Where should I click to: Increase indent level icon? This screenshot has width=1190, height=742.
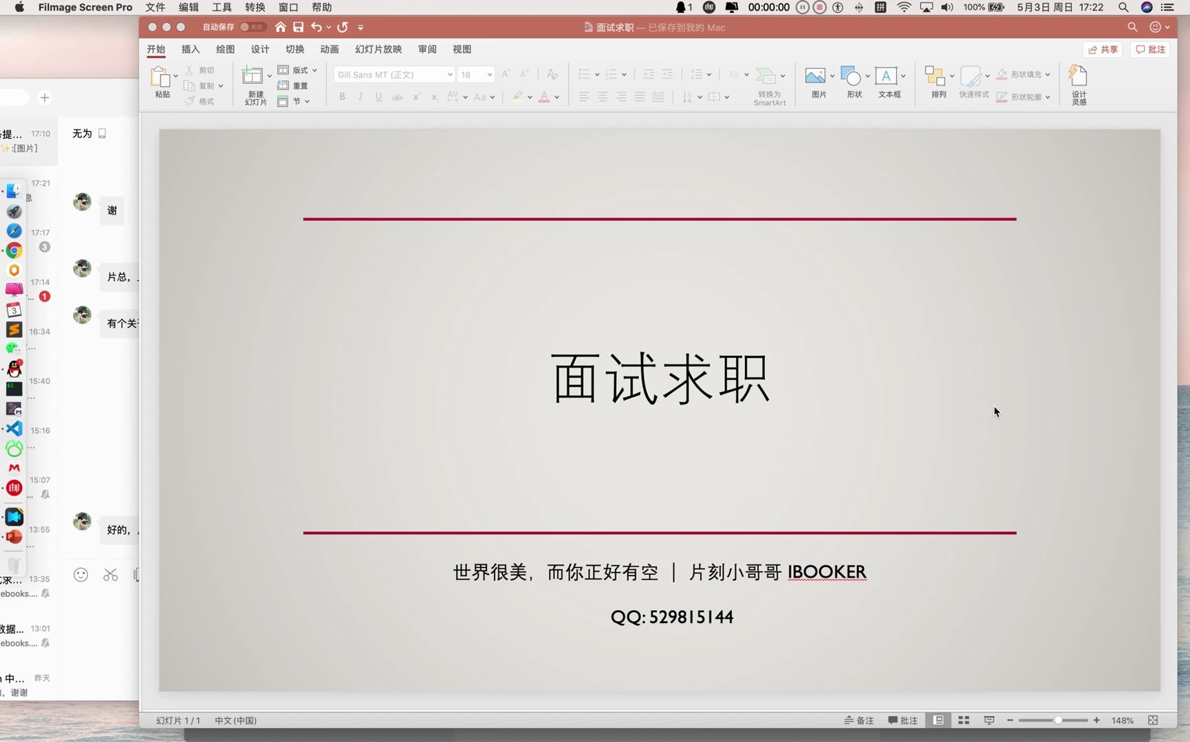click(x=667, y=74)
